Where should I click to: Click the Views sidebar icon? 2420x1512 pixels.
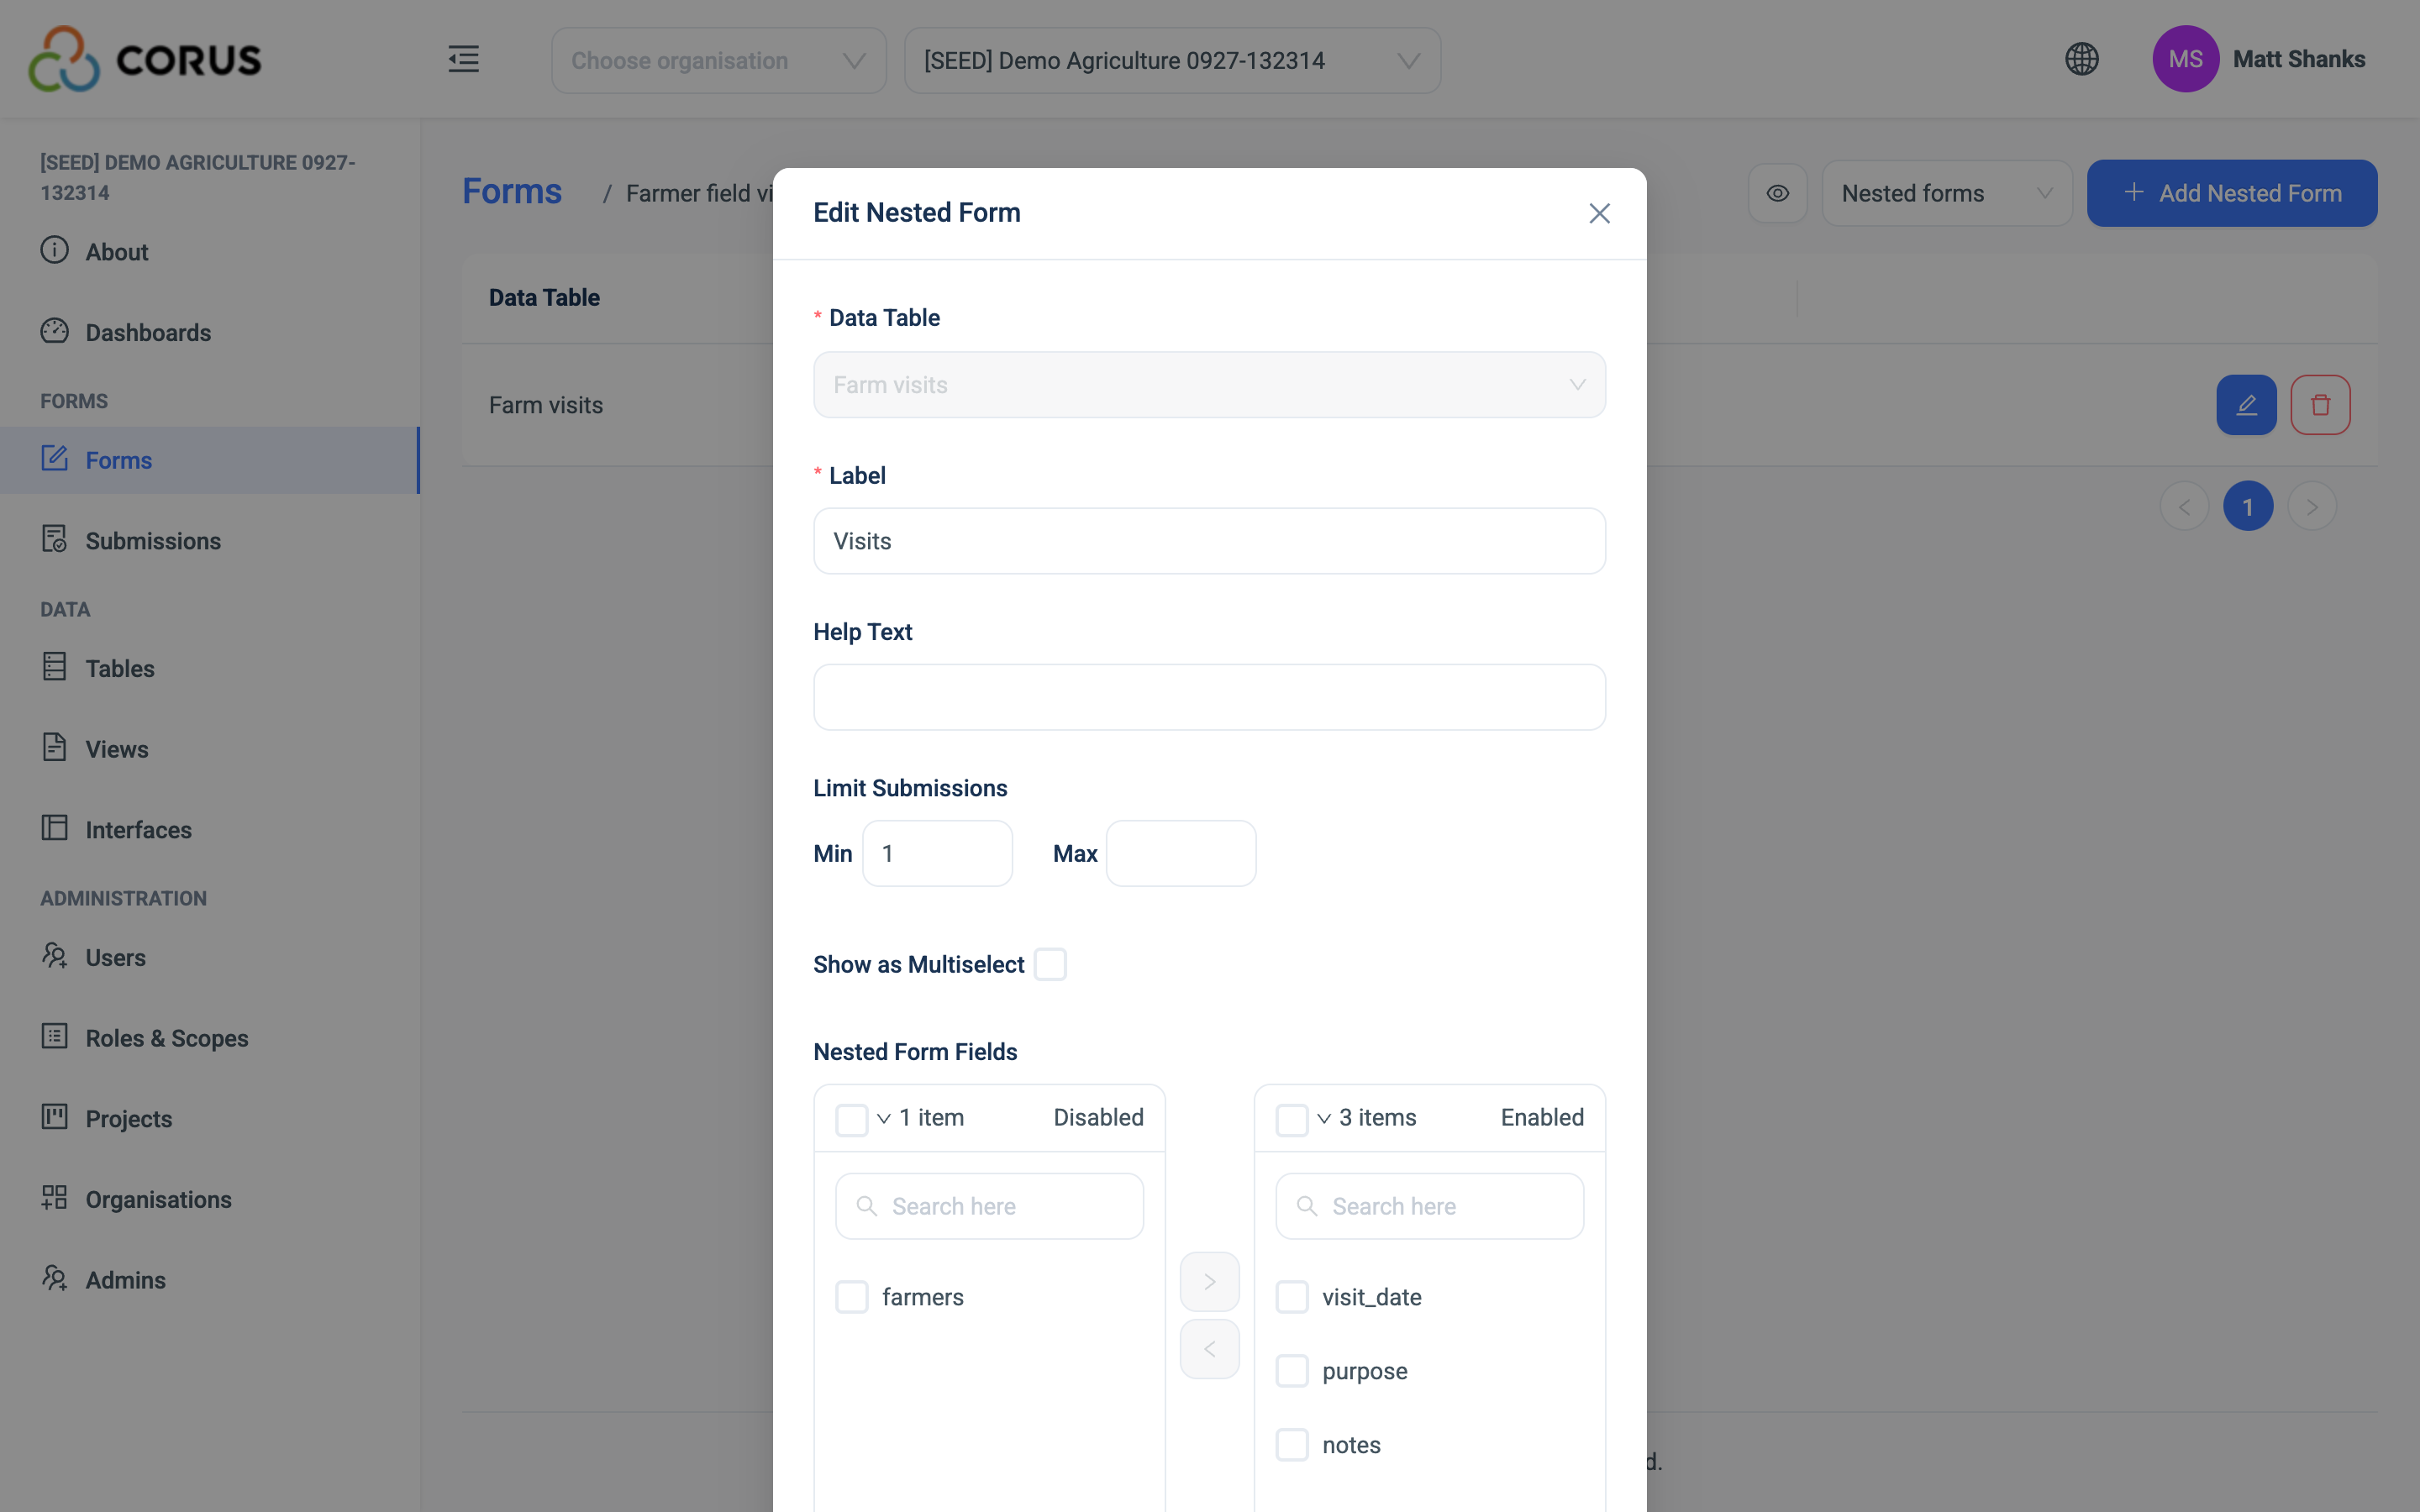54,747
